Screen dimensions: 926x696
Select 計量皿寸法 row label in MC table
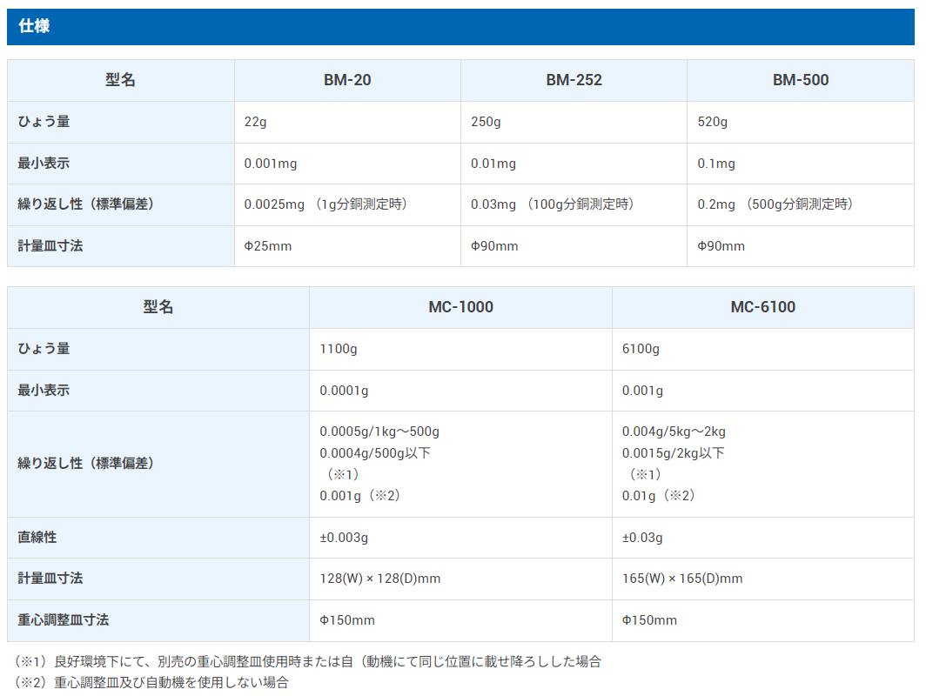point(50,579)
